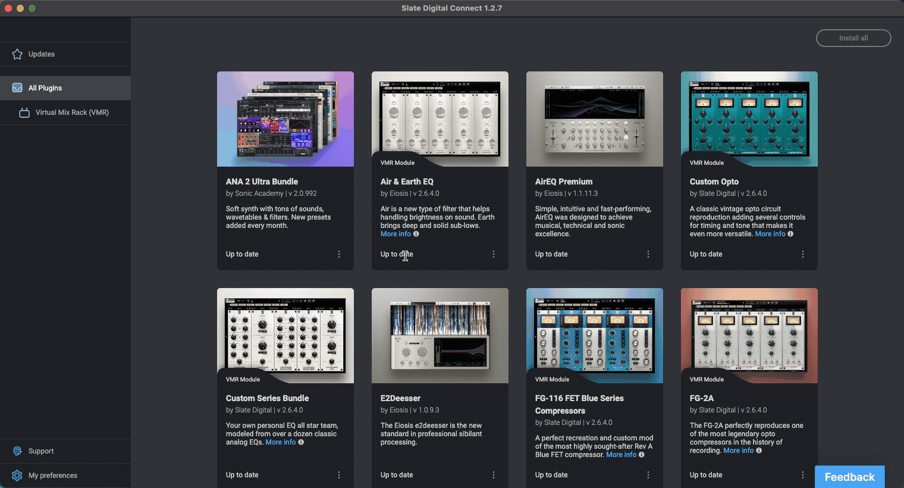
Task: Click info icon in FG-2A description
Action: click(759, 451)
